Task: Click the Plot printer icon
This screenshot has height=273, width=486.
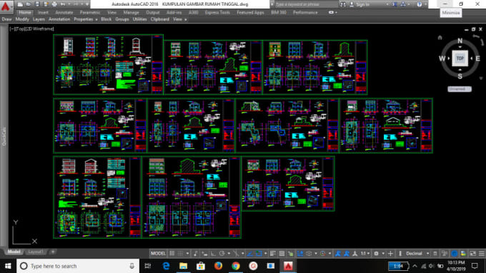Action: point(54,4)
